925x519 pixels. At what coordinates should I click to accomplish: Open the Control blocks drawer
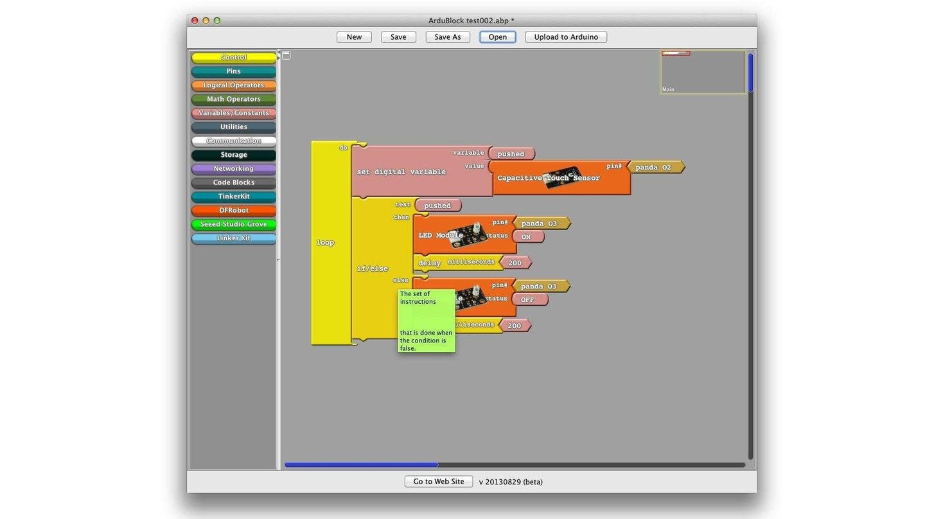(234, 58)
